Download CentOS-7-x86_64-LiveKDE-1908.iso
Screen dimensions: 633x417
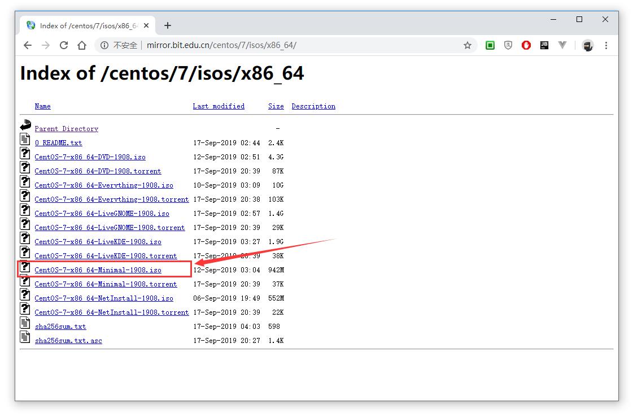98,242
